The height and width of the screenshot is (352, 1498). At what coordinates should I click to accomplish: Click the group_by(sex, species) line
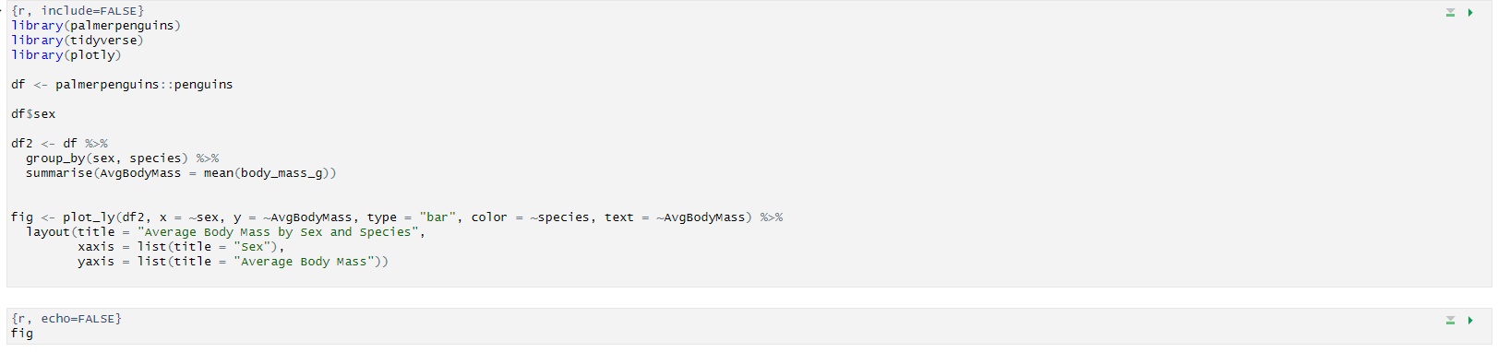[122, 158]
